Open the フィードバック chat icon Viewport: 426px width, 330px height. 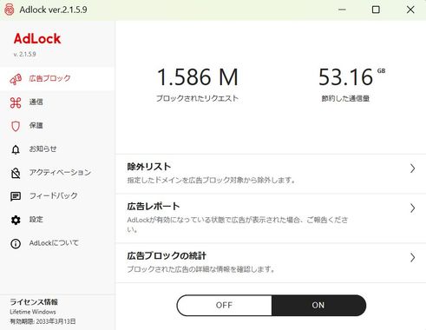pos(16,196)
